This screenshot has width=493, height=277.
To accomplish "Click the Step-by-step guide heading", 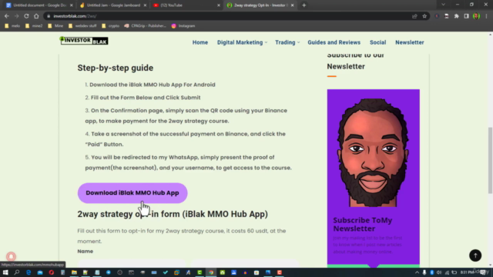I will point(116,68).
